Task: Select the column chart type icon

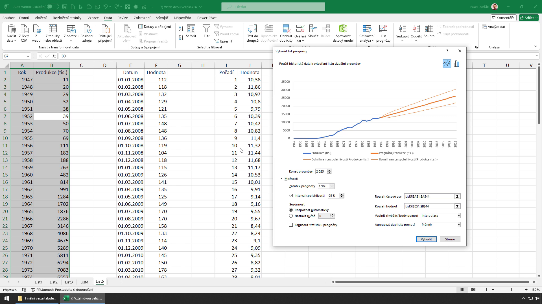Action: pyautogui.click(x=456, y=64)
